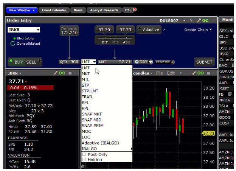The image size is (236, 171).
Task: Open the Event Calendar
Action: tap(54, 10)
